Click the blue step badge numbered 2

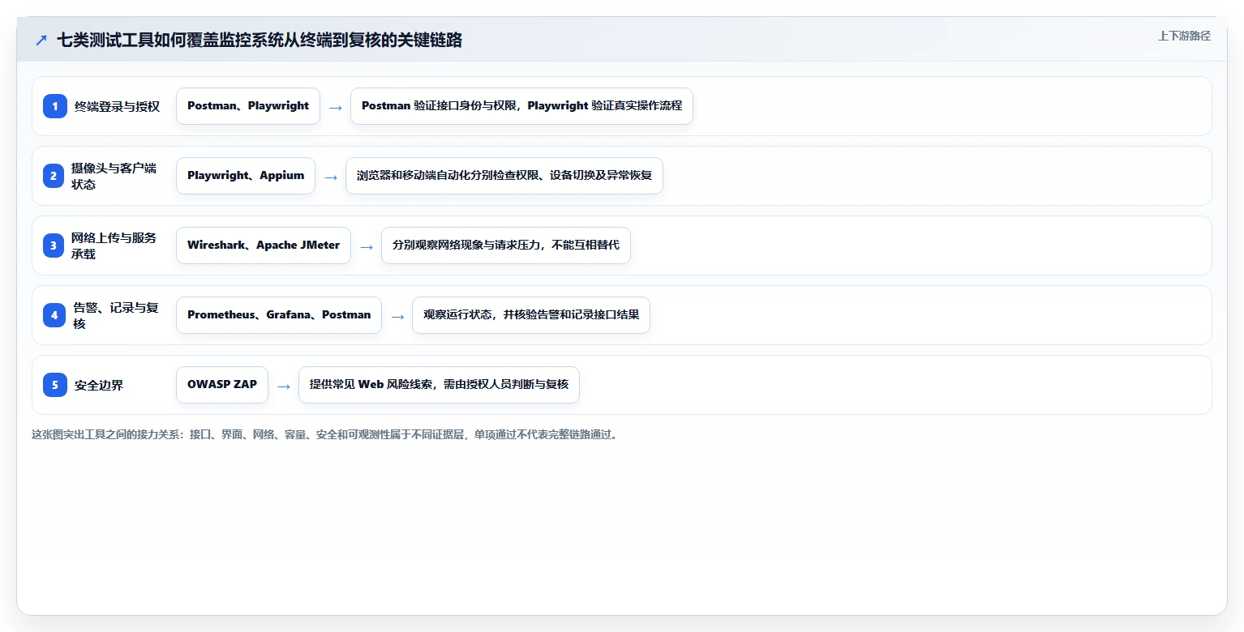tap(55, 176)
